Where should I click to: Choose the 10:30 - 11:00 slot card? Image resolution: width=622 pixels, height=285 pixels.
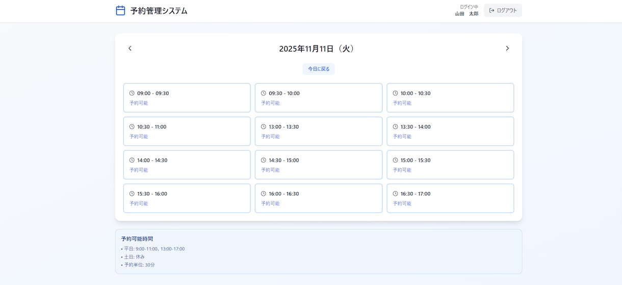pyautogui.click(x=187, y=131)
